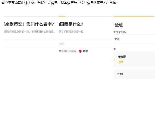Click the heading 您叫什么名字?

click(x=40, y=24)
